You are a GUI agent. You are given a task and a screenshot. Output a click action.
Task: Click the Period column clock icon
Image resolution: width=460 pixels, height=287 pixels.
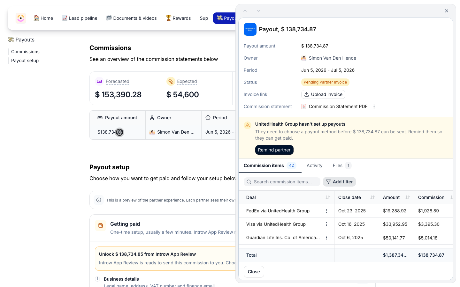point(208,118)
